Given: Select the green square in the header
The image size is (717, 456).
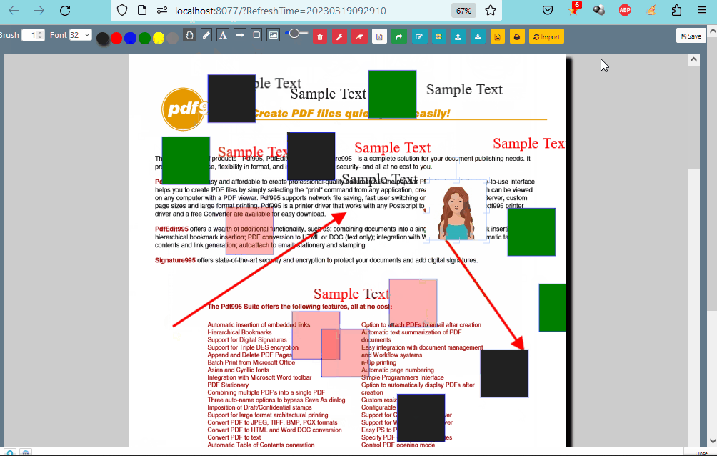Looking at the screenshot, I should pos(392,94).
